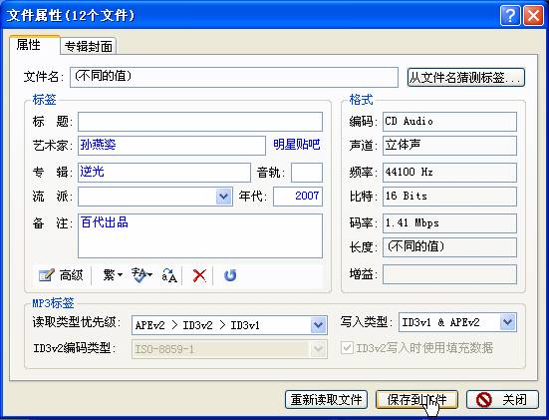Click the 码率 value 1.41 Mbps
Viewport: 549px width, 420px height.
coord(449,223)
